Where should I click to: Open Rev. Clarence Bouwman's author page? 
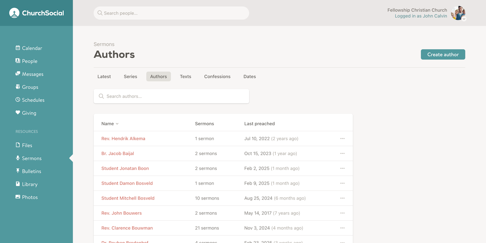127,228
